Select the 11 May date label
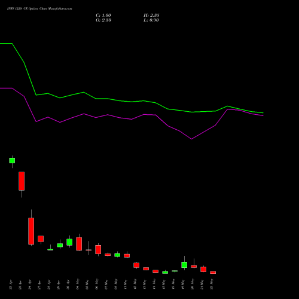This screenshot has height=299, width=299. pyautogui.click(x=126, y=285)
